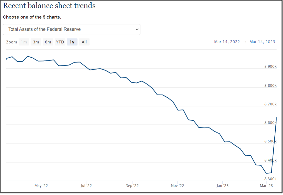Click the Jul '22 axis label

86,186
